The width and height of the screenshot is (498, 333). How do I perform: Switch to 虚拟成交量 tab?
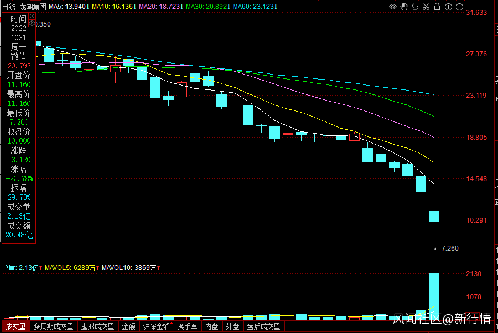(97, 326)
